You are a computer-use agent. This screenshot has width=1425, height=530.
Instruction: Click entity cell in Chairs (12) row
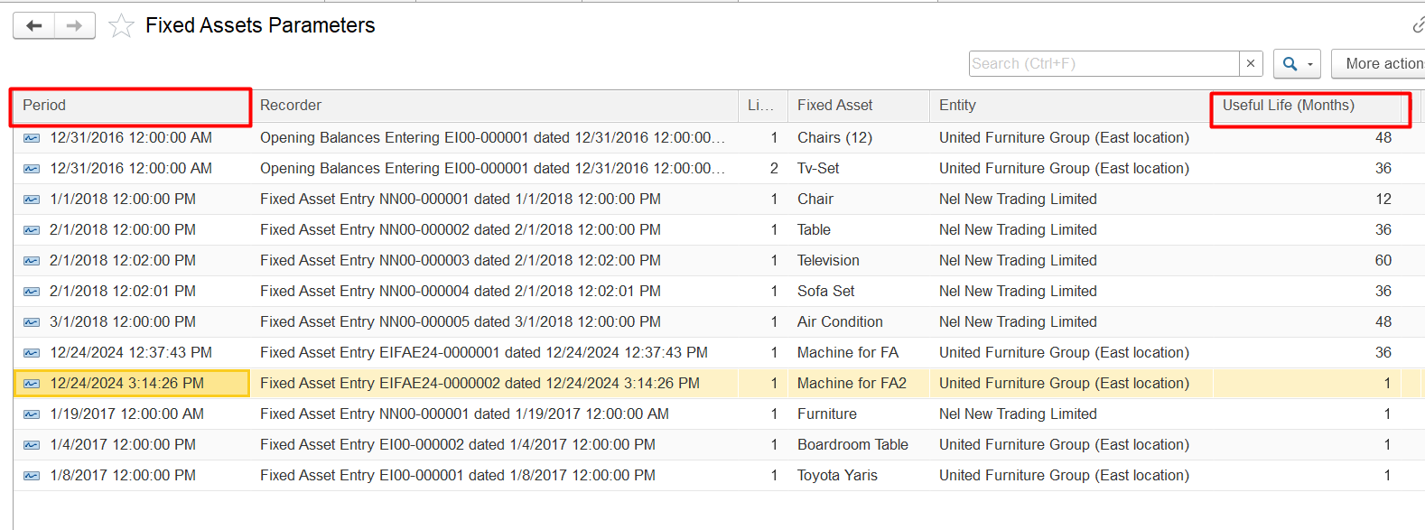(1064, 138)
